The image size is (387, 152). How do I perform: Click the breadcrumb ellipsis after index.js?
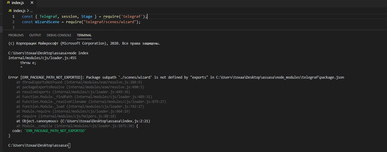click(32, 11)
